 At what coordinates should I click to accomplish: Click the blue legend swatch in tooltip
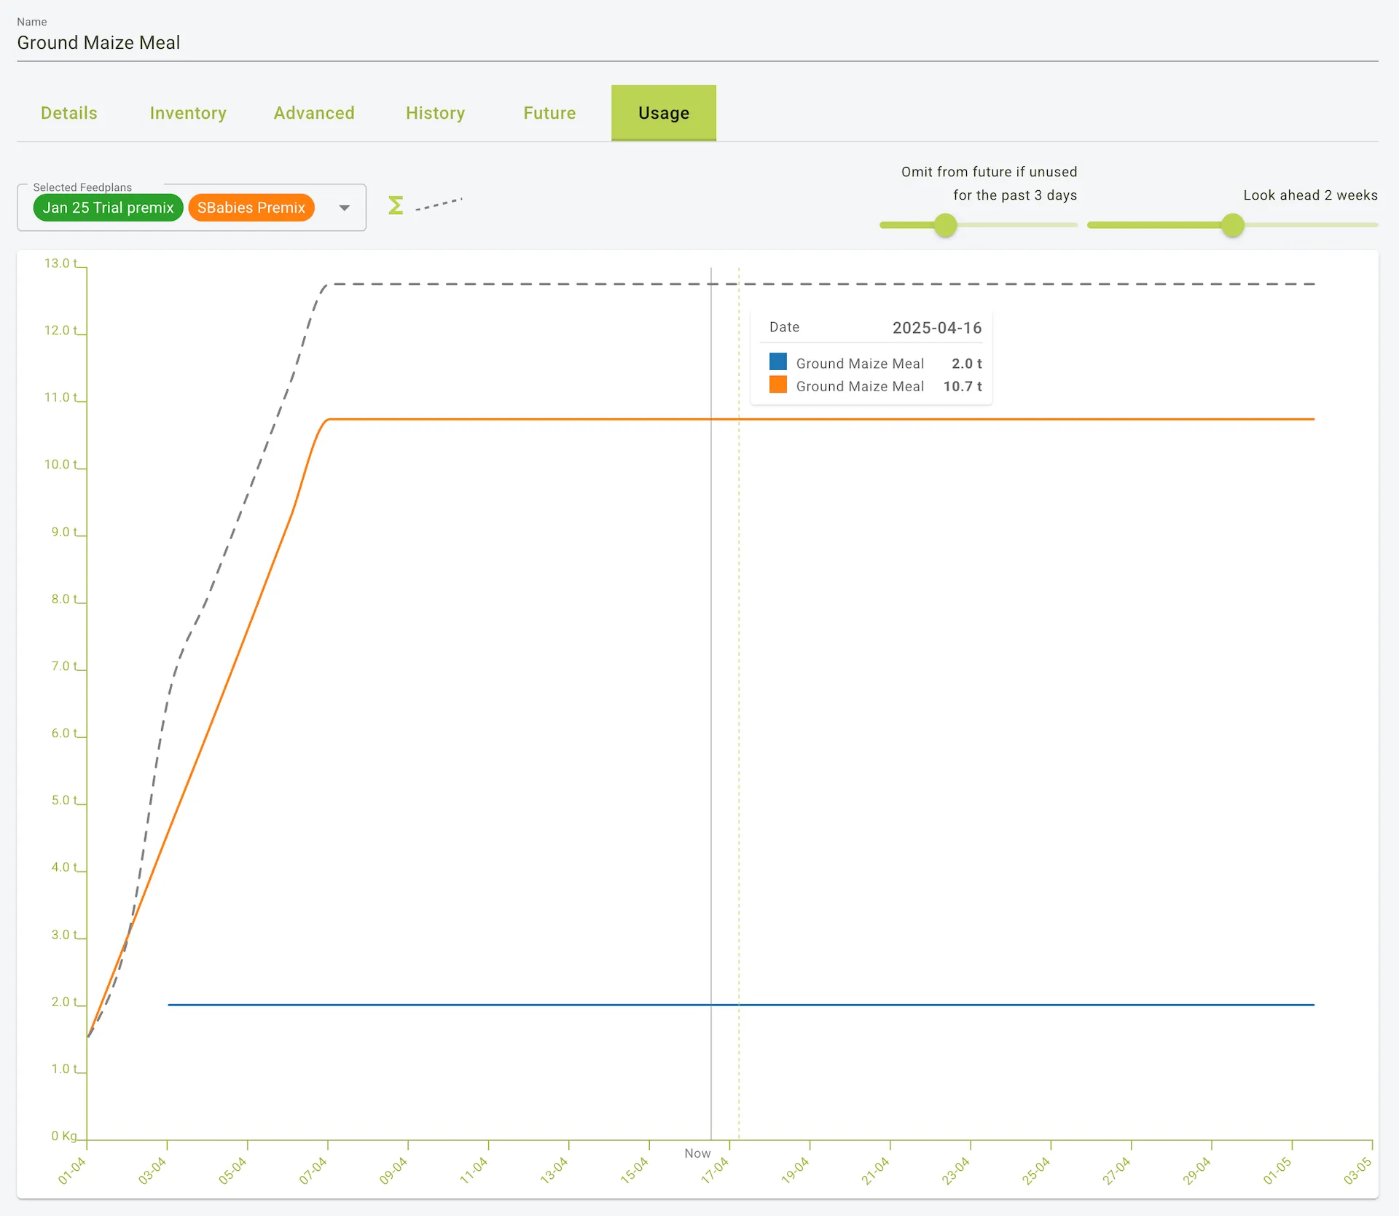click(777, 362)
